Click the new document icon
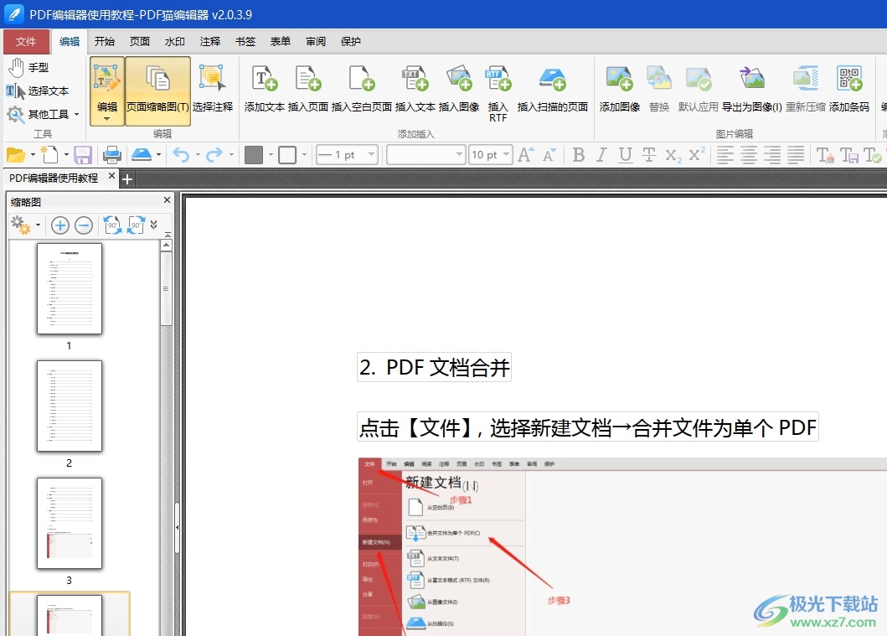Image resolution: width=887 pixels, height=636 pixels. [x=49, y=154]
